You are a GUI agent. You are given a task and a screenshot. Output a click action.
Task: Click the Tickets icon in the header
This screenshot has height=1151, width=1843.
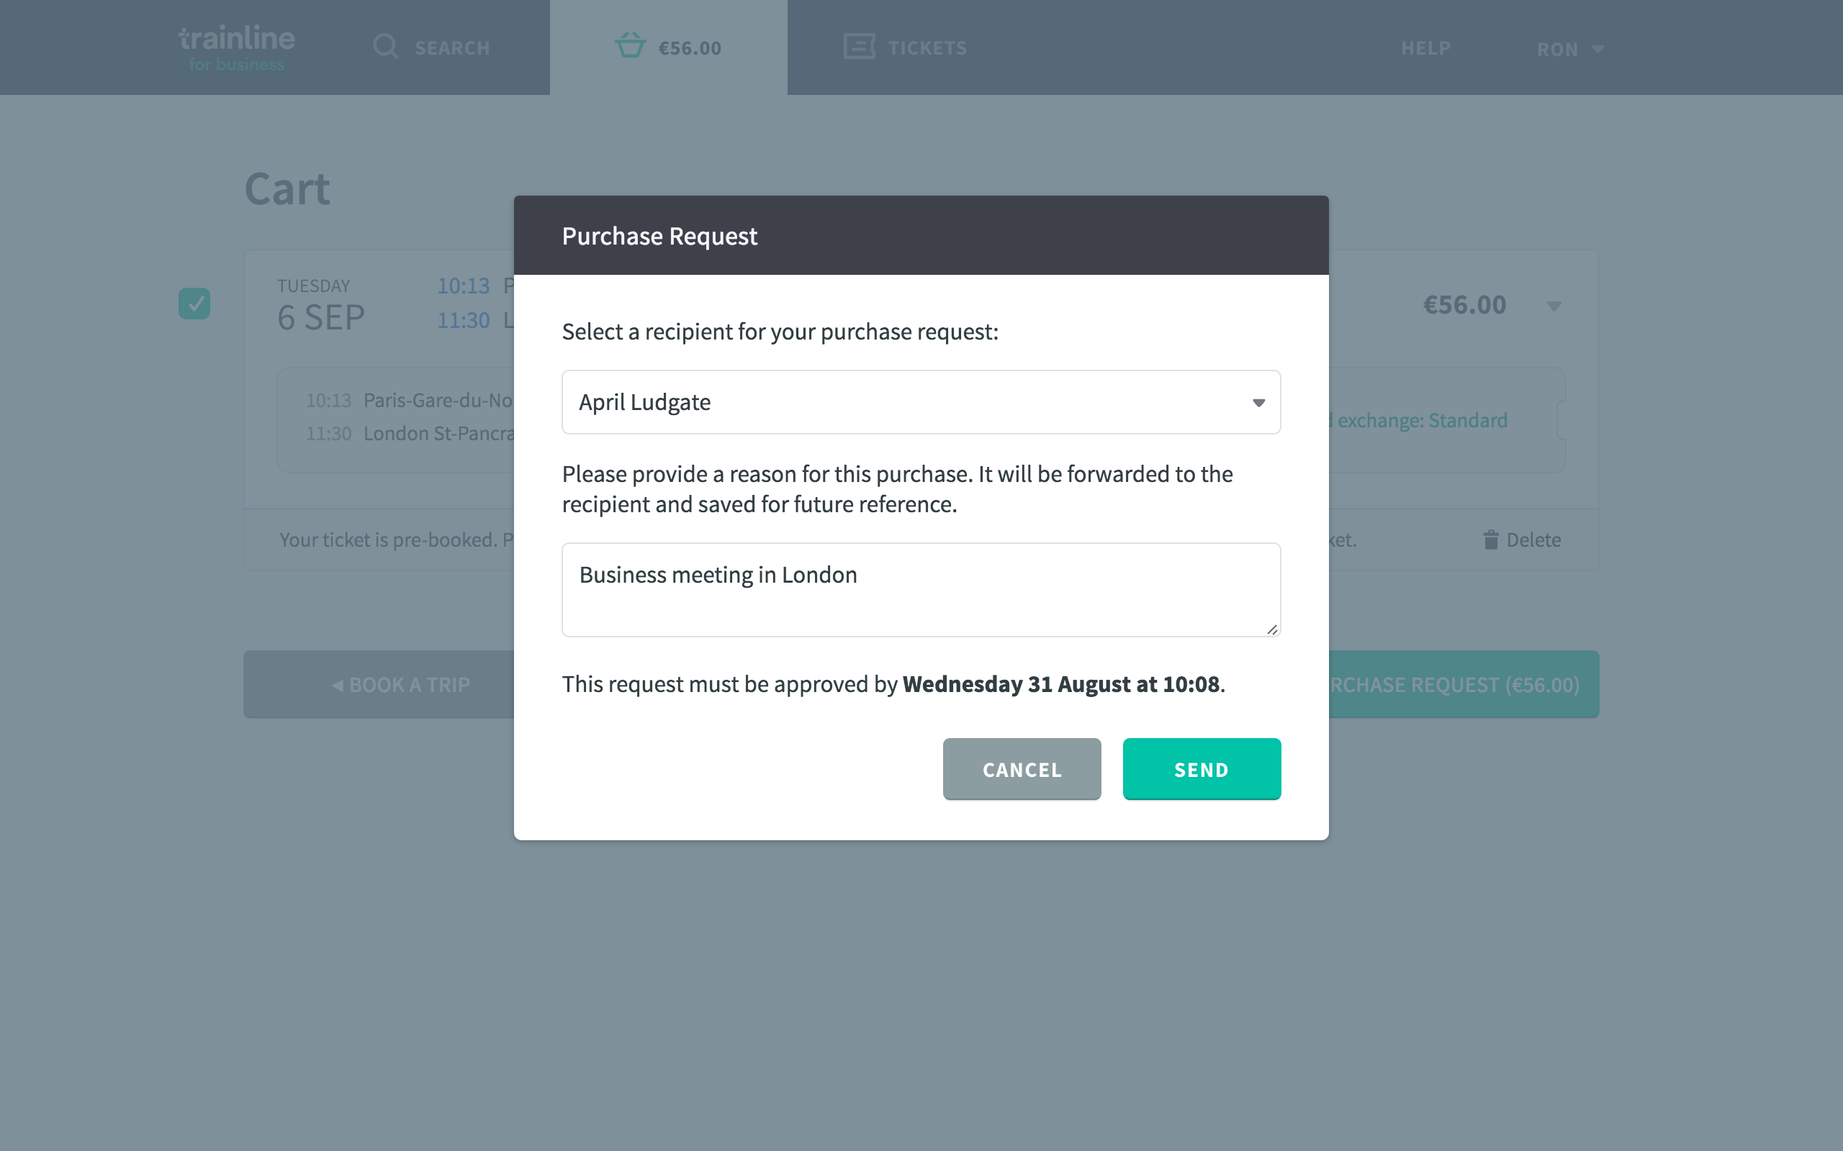[858, 47]
